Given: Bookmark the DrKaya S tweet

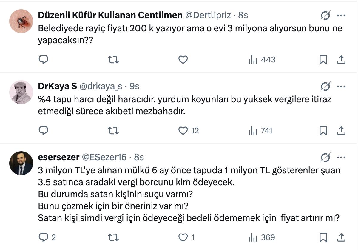Looking at the screenshot, I should (x=323, y=131).
